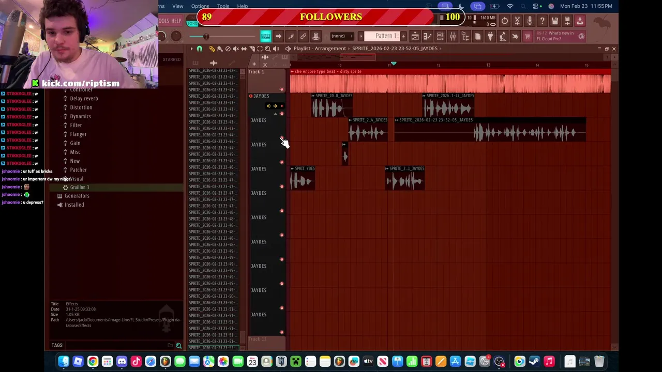
Task: Open playlist options menu arrow
Action: tap(191, 49)
